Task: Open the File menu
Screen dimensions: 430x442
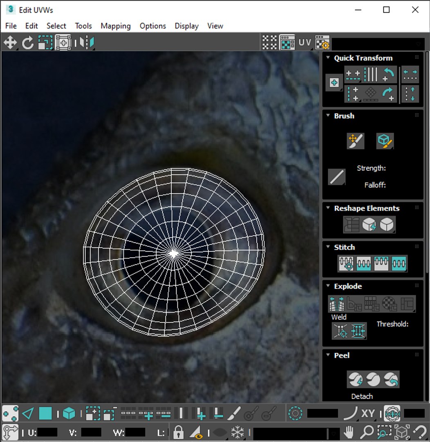Action: 11,26
